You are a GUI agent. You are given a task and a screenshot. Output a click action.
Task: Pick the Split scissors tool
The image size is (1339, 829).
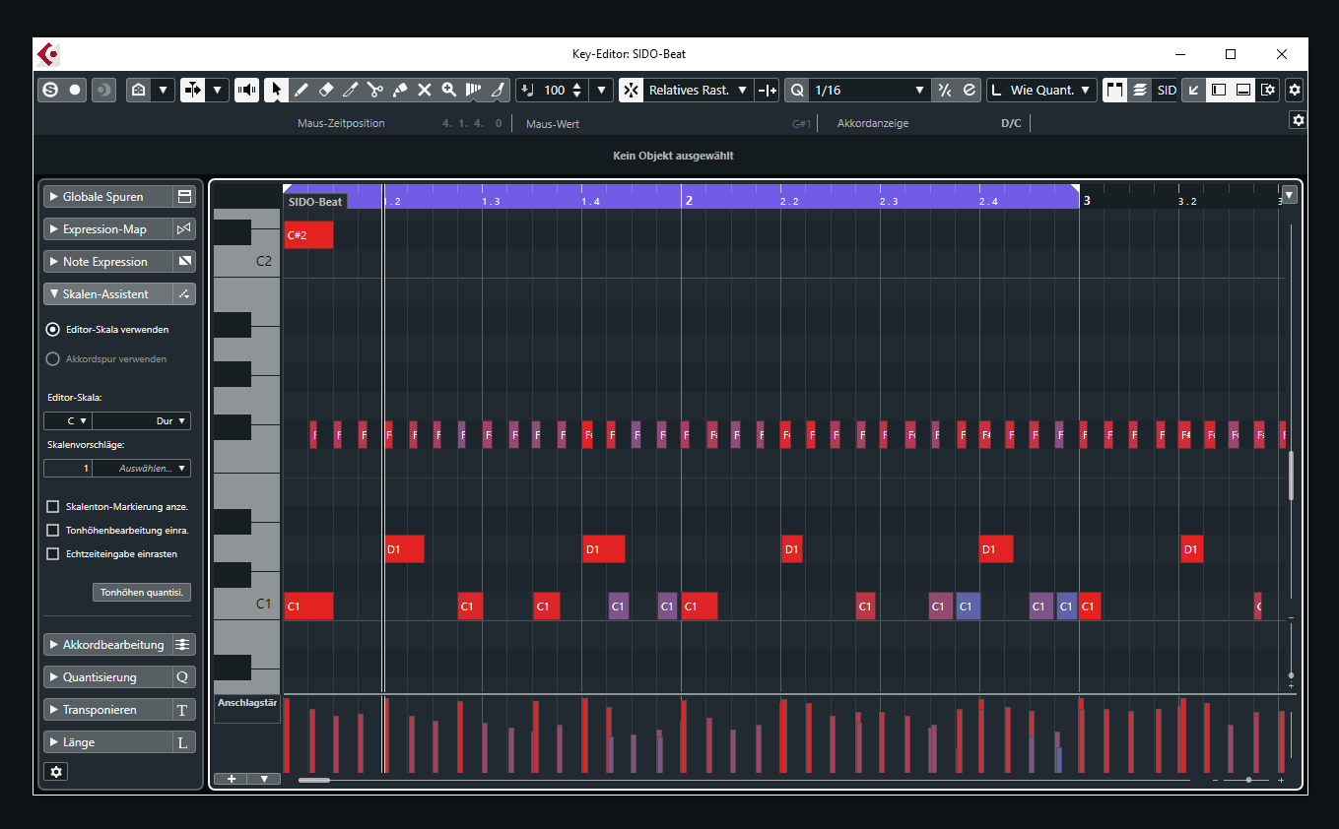(x=375, y=90)
